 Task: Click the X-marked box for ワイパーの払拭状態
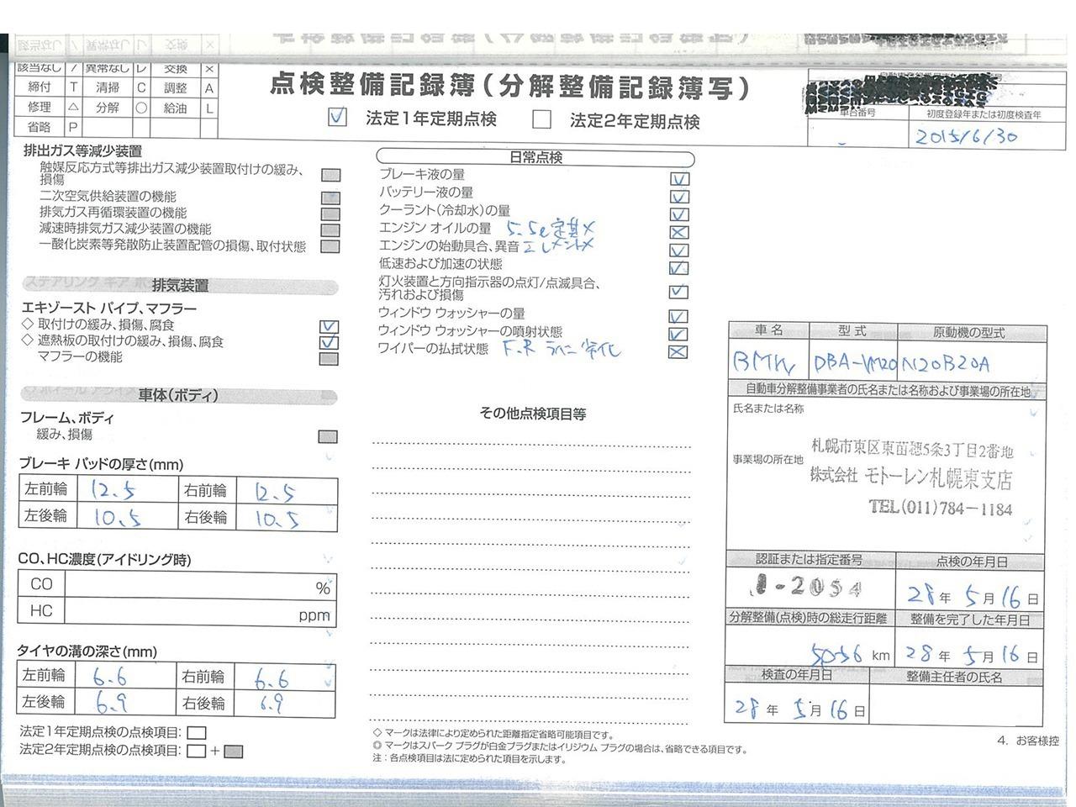pyautogui.click(x=678, y=352)
